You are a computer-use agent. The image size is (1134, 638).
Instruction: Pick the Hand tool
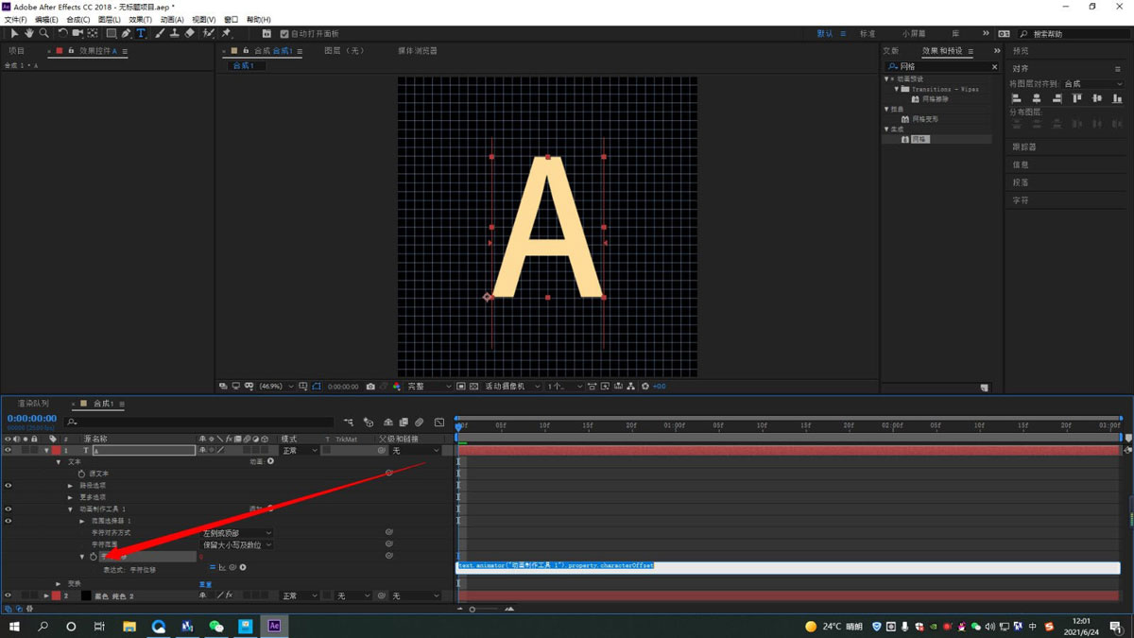click(29, 33)
